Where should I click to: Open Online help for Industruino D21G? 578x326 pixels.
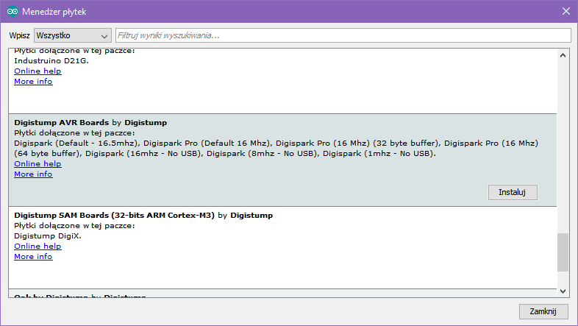tap(38, 71)
